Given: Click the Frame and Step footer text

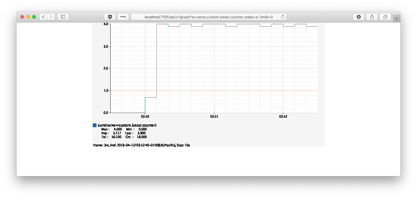Looking at the screenshot, I should [x=142, y=145].
